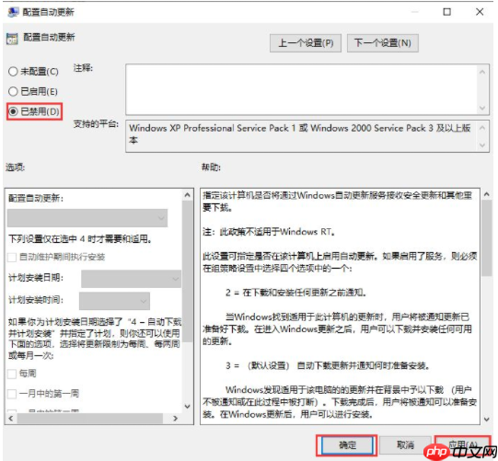Click supported platforms scroll up arrow
This screenshot has width=498, height=461.
pos(482,127)
